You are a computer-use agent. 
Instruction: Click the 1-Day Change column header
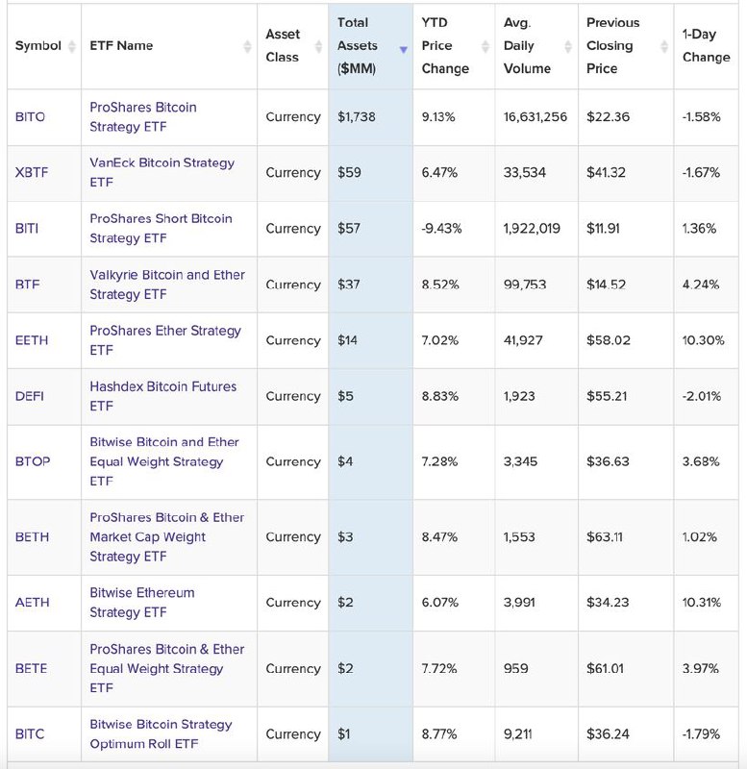point(706,45)
